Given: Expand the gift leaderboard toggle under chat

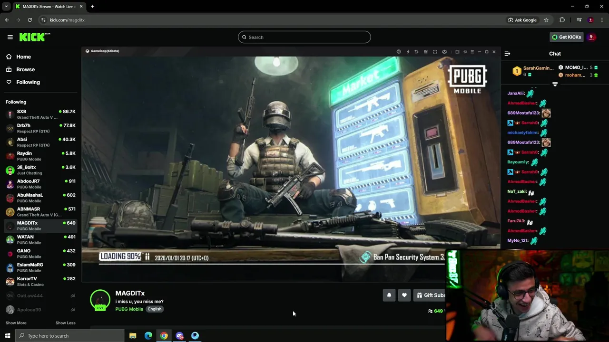Looking at the screenshot, I should pyautogui.click(x=555, y=84).
